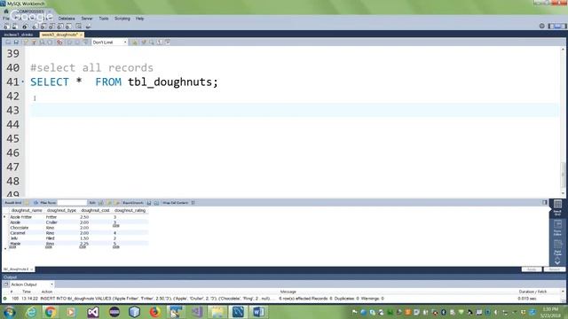Stop the running query icon
Viewport: 568px width, 319px height.
coord(51,43)
